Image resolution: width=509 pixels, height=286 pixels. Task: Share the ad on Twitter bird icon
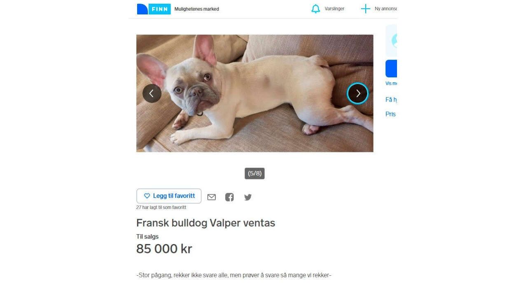pyautogui.click(x=247, y=197)
